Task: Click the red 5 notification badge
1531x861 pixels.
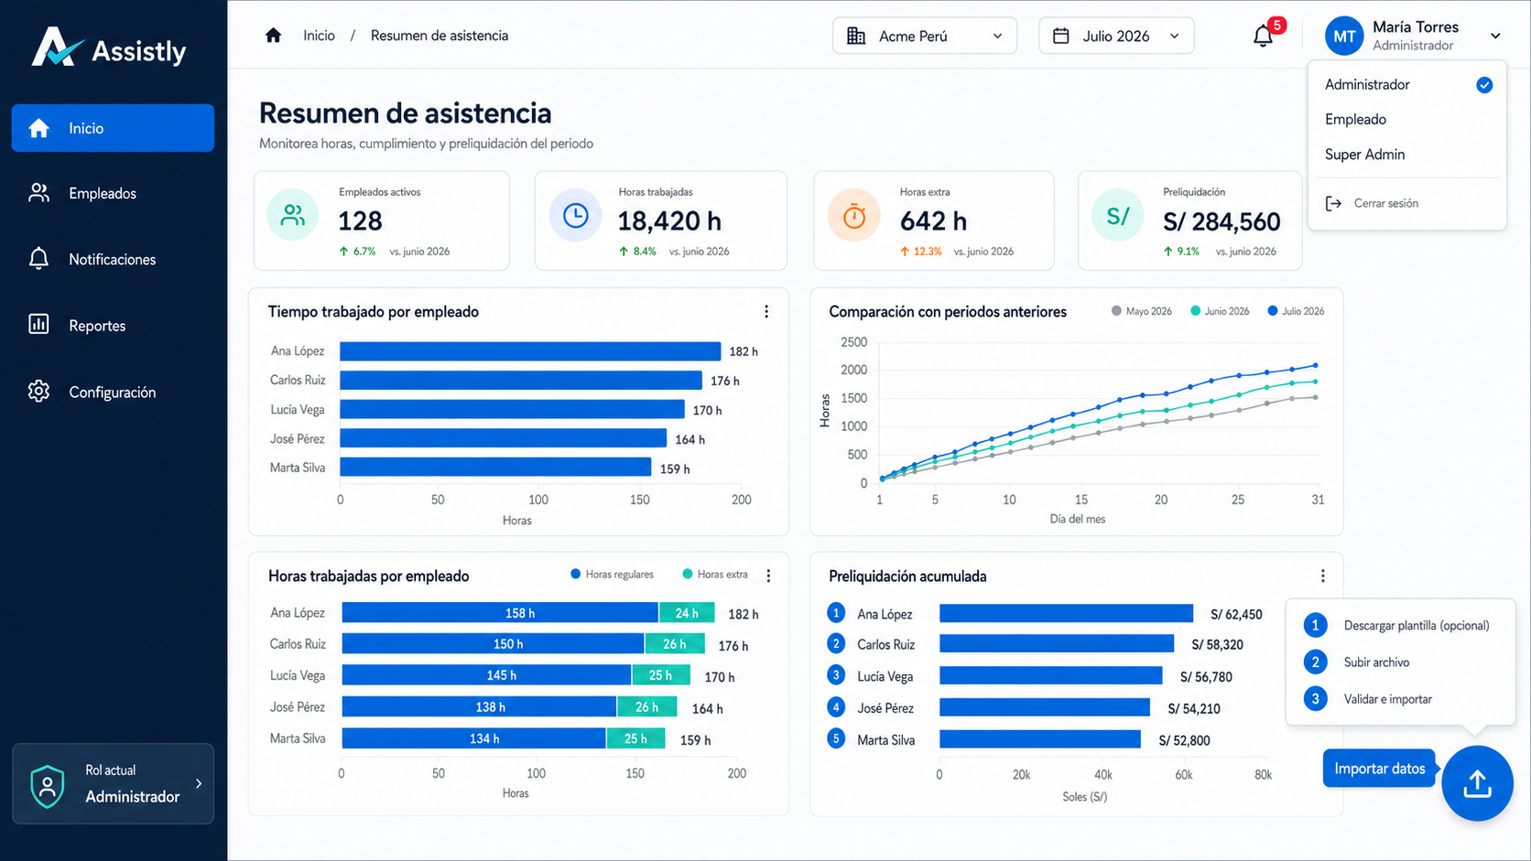Action: pyautogui.click(x=1277, y=25)
